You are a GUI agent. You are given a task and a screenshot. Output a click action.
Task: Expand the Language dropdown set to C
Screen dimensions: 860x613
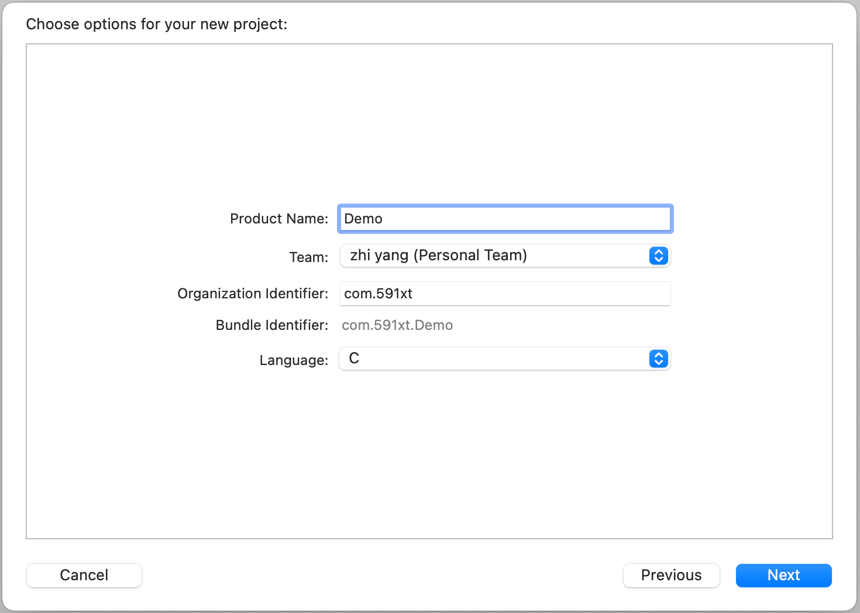pos(497,359)
